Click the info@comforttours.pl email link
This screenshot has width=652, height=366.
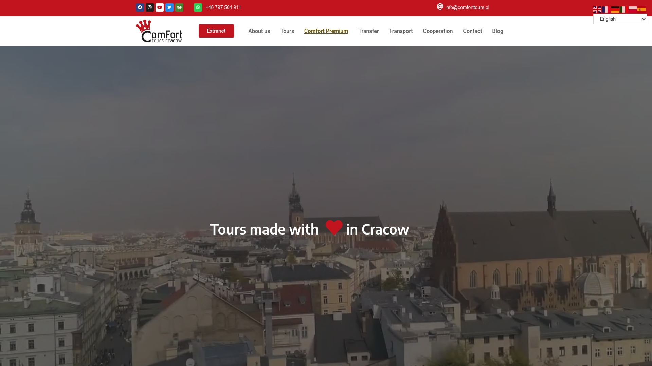(467, 7)
